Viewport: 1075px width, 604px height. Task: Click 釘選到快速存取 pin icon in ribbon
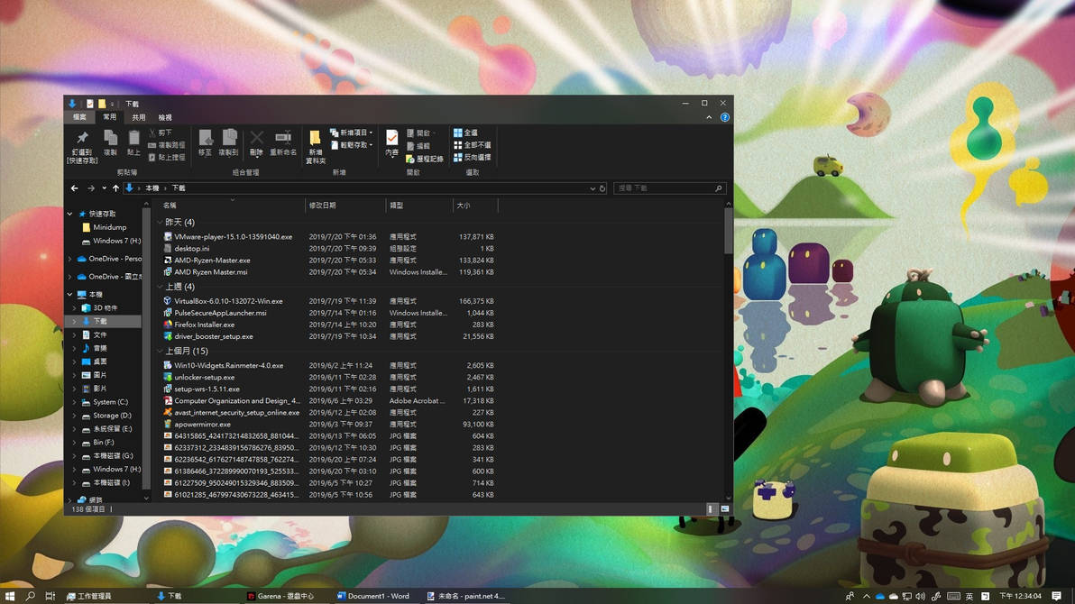[82, 138]
